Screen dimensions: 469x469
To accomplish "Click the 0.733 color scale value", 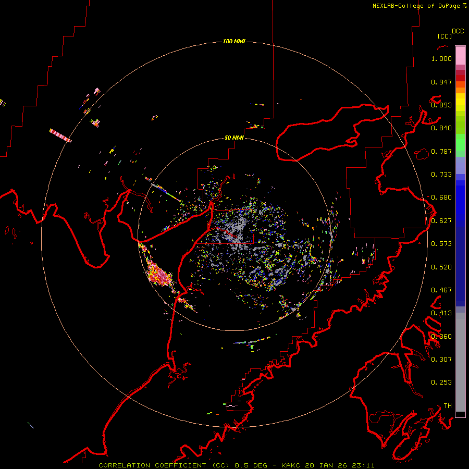I will click(x=441, y=175).
